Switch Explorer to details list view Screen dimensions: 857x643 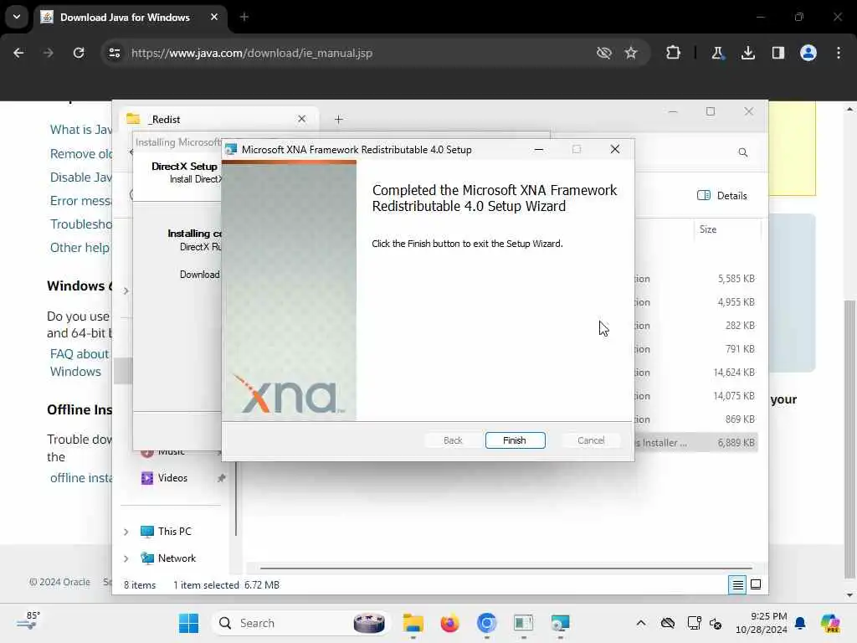point(737,585)
